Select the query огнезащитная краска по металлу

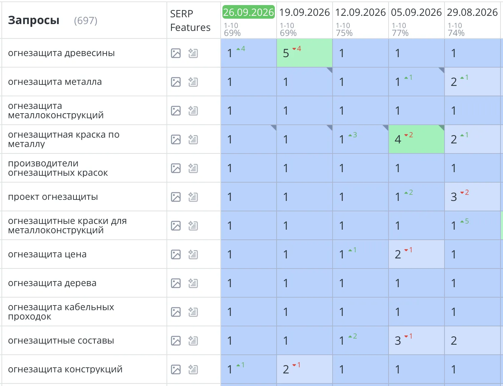click(x=64, y=139)
